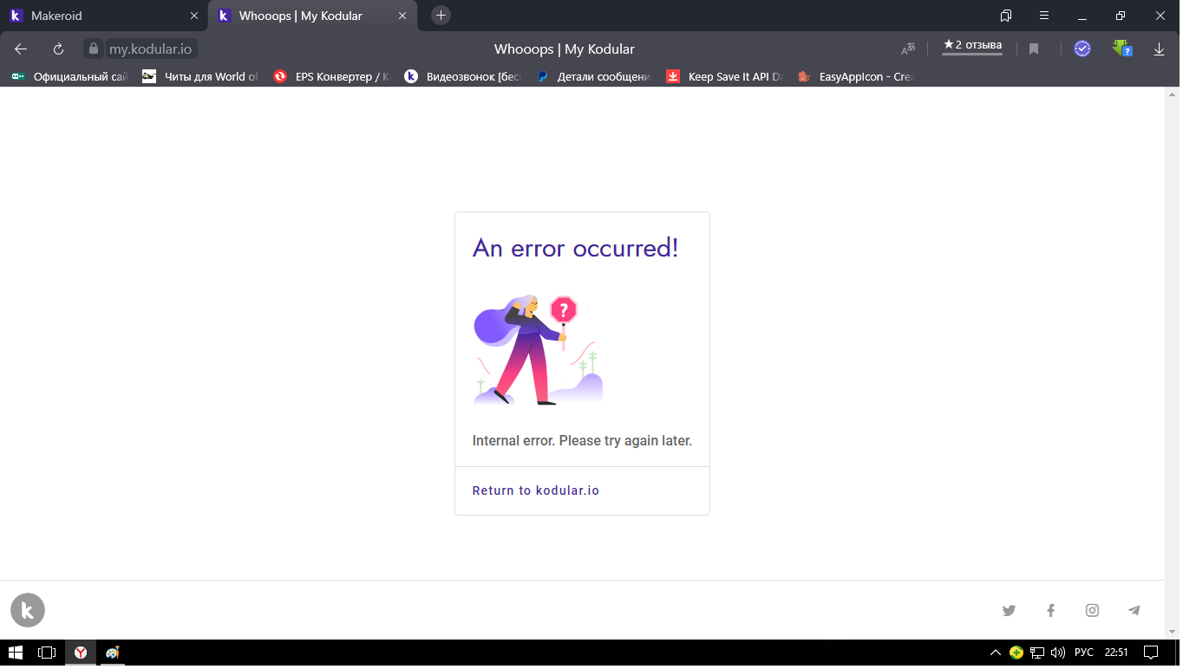Open a new browser tab
This screenshot has height=669, width=1183.
(x=441, y=16)
